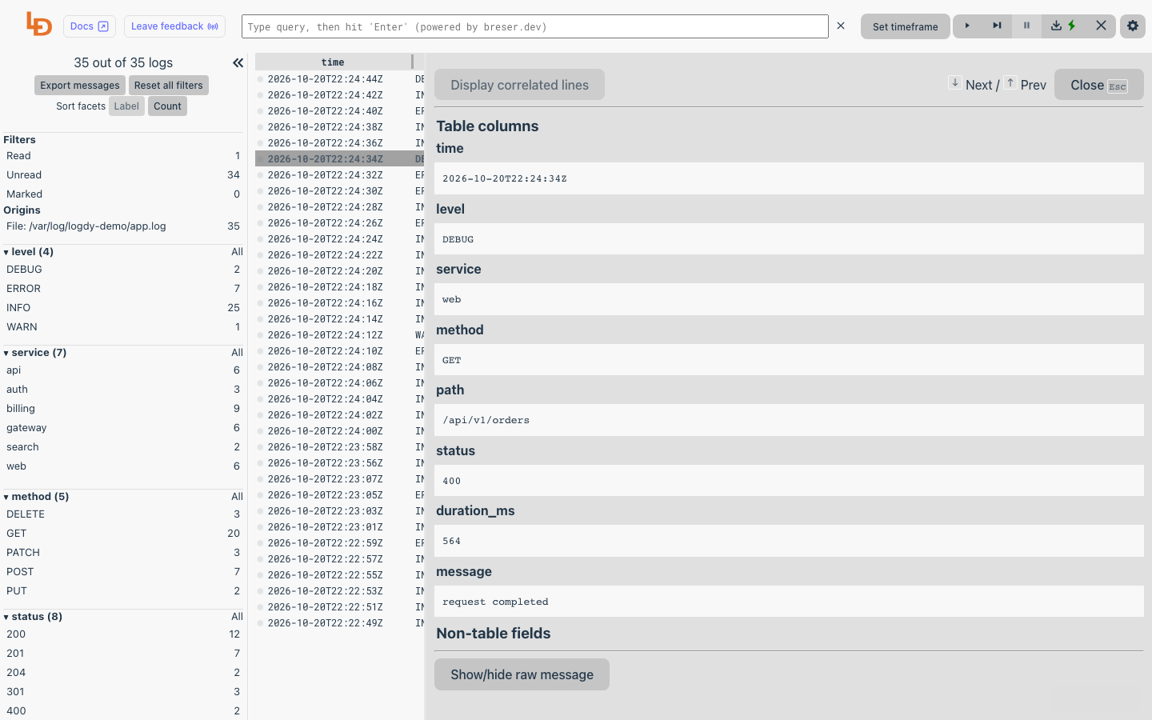This screenshot has height=720, width=1152.
Task: Open the Set timeframe picker
Action: [906, 26]
